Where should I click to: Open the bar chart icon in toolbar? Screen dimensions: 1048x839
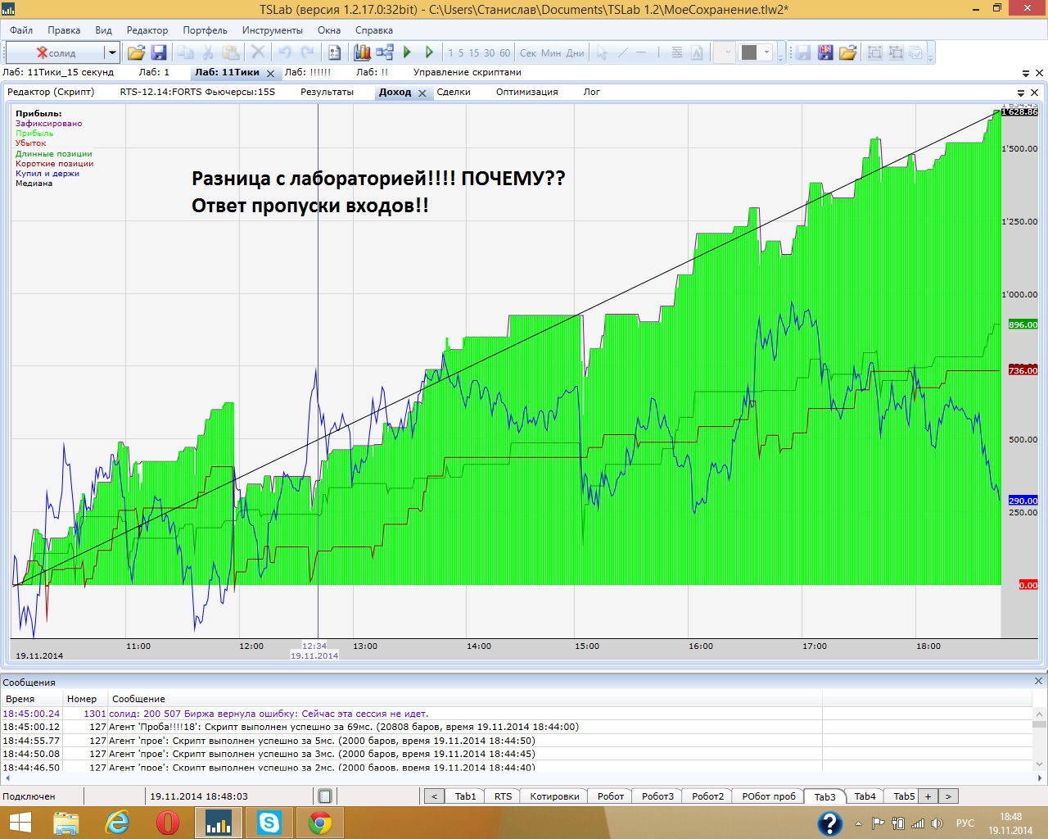coord(362,53)
